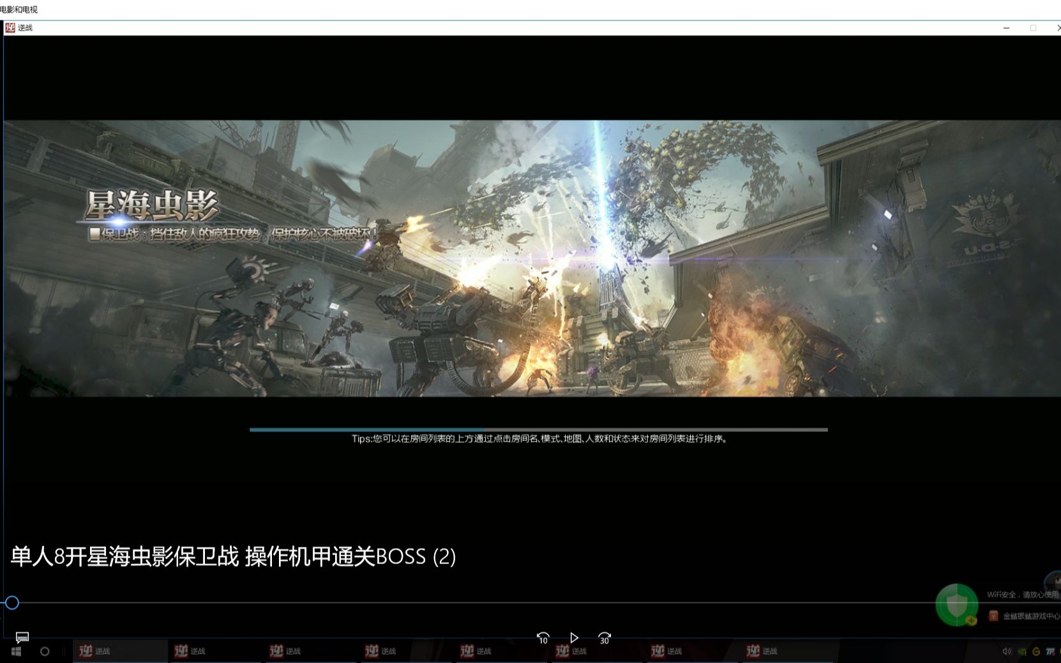
Task: Play the video
Action: [x=574, y=637]
